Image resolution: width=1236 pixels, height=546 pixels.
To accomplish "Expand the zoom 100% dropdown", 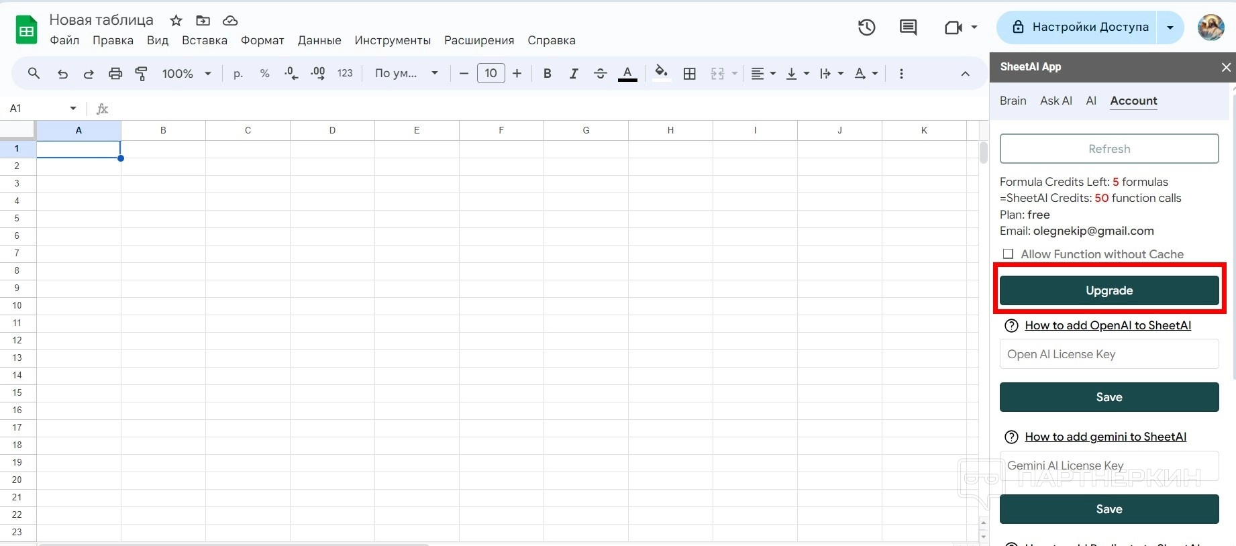I will tap(187, 74).
